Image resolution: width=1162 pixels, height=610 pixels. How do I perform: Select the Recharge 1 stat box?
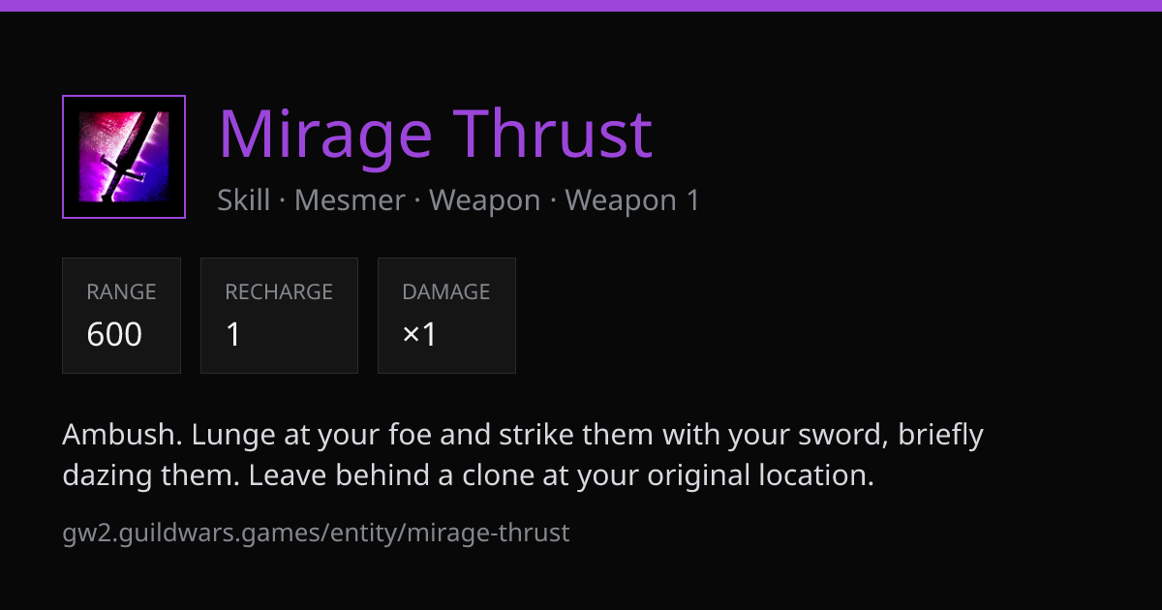coord(279,316)
